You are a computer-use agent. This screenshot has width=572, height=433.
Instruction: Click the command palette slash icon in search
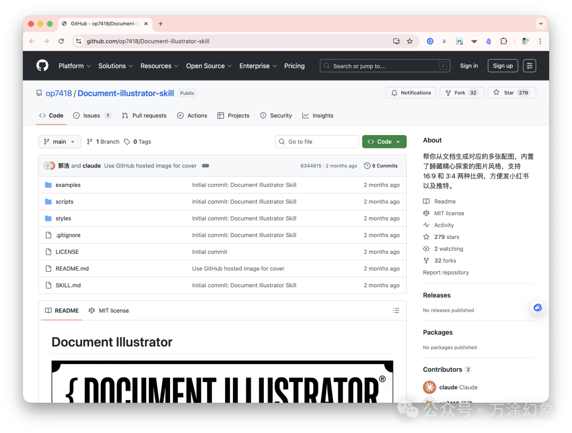click(443, 66)
